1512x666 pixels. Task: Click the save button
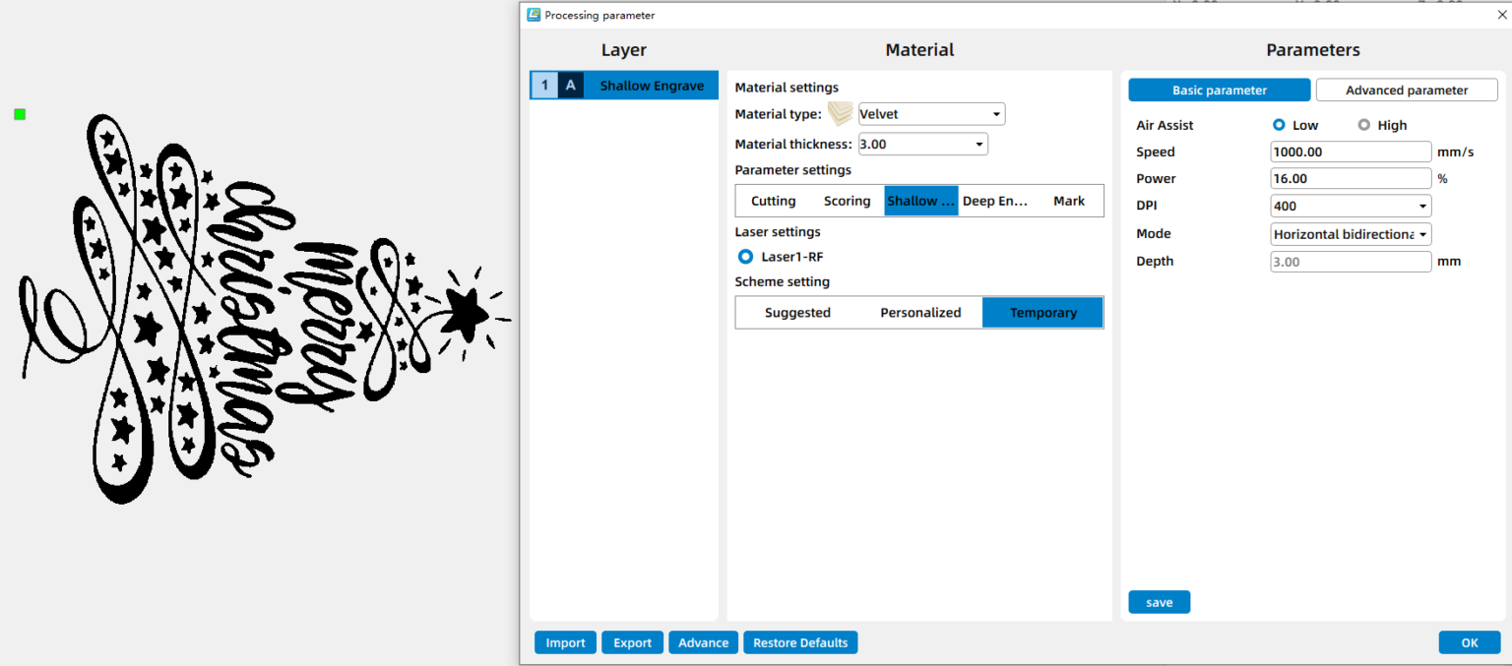(1159, 602)
